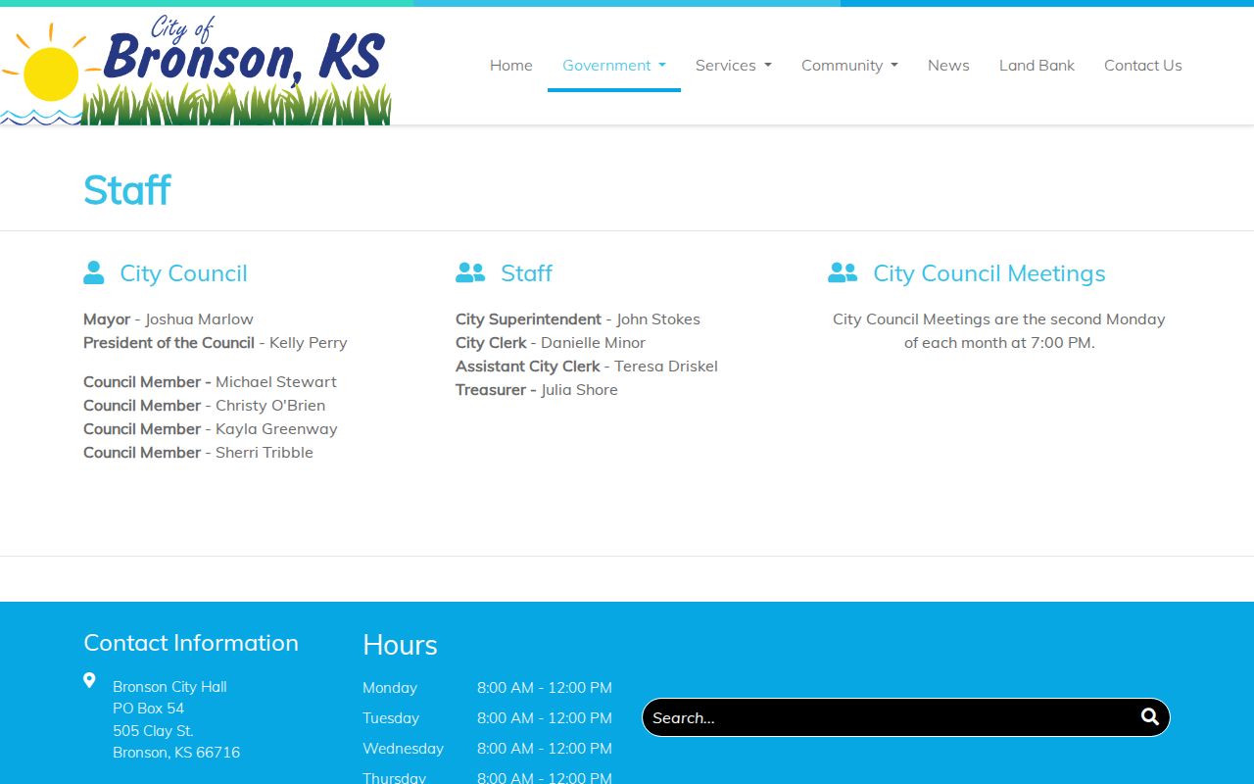Click the magnifying glass search icon
Image resolution: width=1254 pixels, height=784 pixels.
click(x=1150, y=716)
